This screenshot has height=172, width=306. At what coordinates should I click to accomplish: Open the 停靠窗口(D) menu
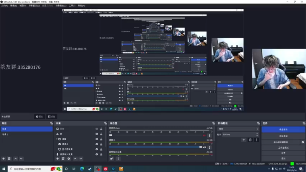click(34, 6)
